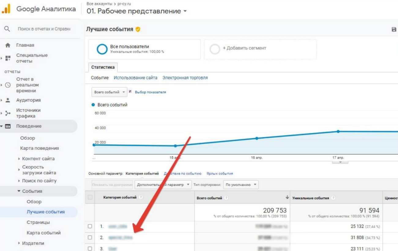The height and width of the screenshot is (251, 398).
Task: Click the verified shield badge beside Лучшие события
Action: [x=138, y=29]
